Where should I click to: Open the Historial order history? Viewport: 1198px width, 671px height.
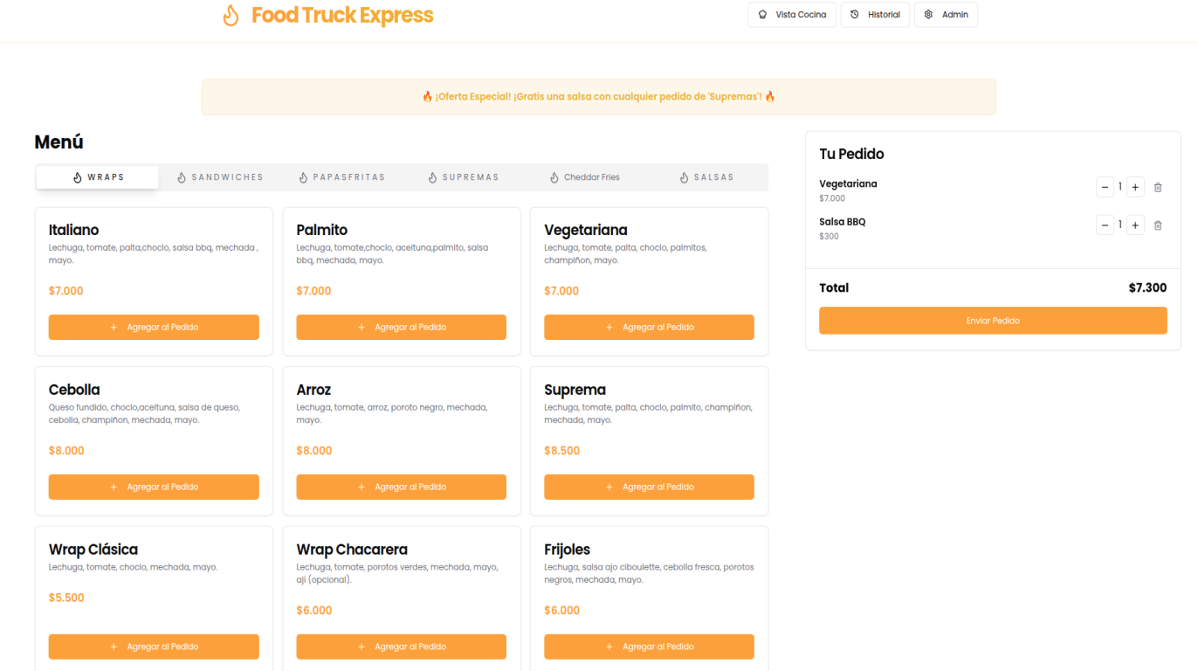tap(875, 15)
